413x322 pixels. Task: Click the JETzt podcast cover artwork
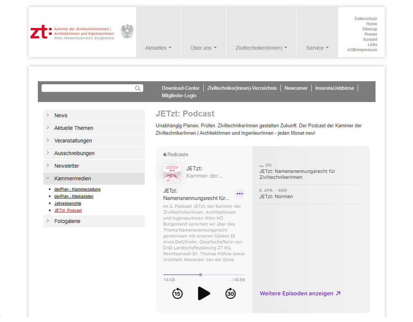point(172,173)
